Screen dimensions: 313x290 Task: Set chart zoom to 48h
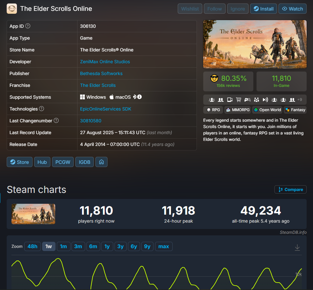[x=33, y=246]
